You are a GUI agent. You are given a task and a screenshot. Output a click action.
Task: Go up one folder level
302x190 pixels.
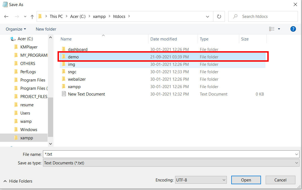(32, 17)
